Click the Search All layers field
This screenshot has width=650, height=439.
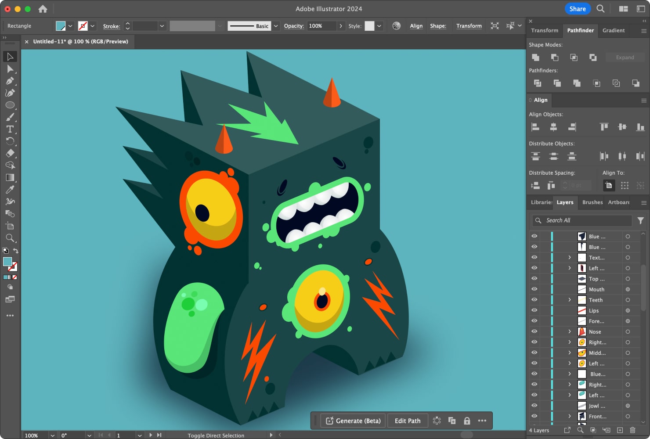(x=582, y=220)
